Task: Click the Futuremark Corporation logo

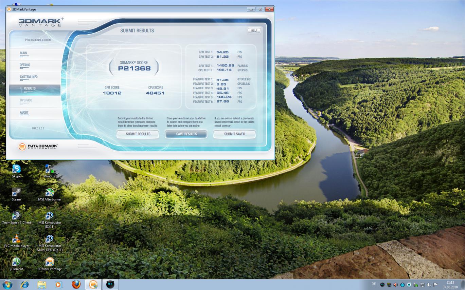Action: point(38,147)
